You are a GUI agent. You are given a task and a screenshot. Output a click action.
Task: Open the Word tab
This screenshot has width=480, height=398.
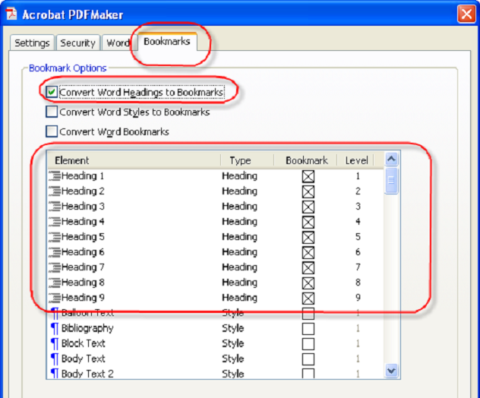[118, 43]
